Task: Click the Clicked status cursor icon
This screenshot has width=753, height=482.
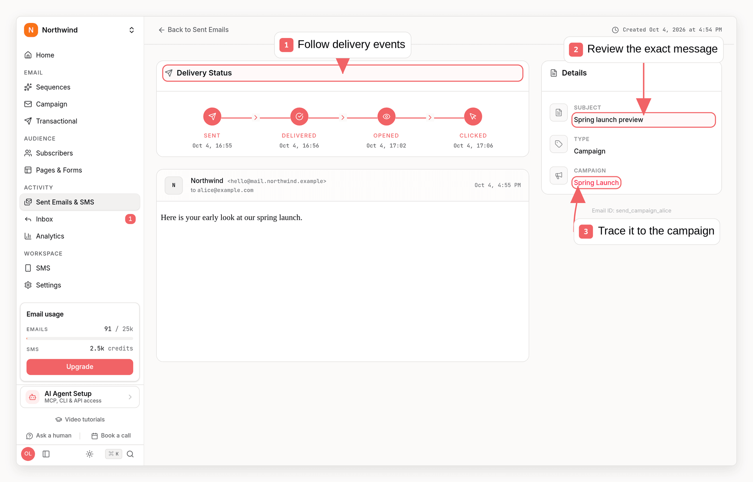Action: point(473,117)
